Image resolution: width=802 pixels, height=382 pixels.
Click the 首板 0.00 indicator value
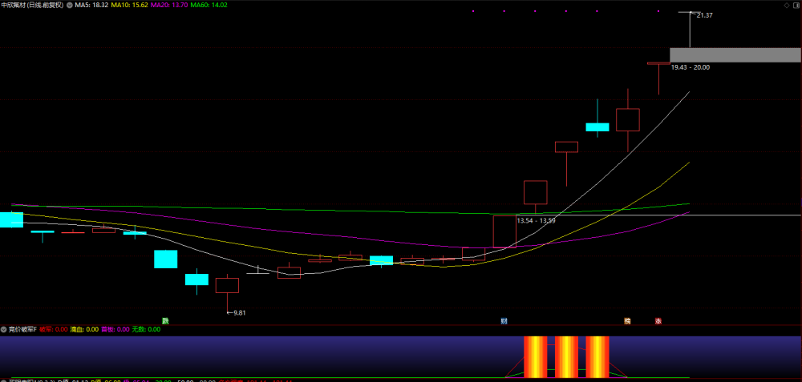[x=115, y=329]
